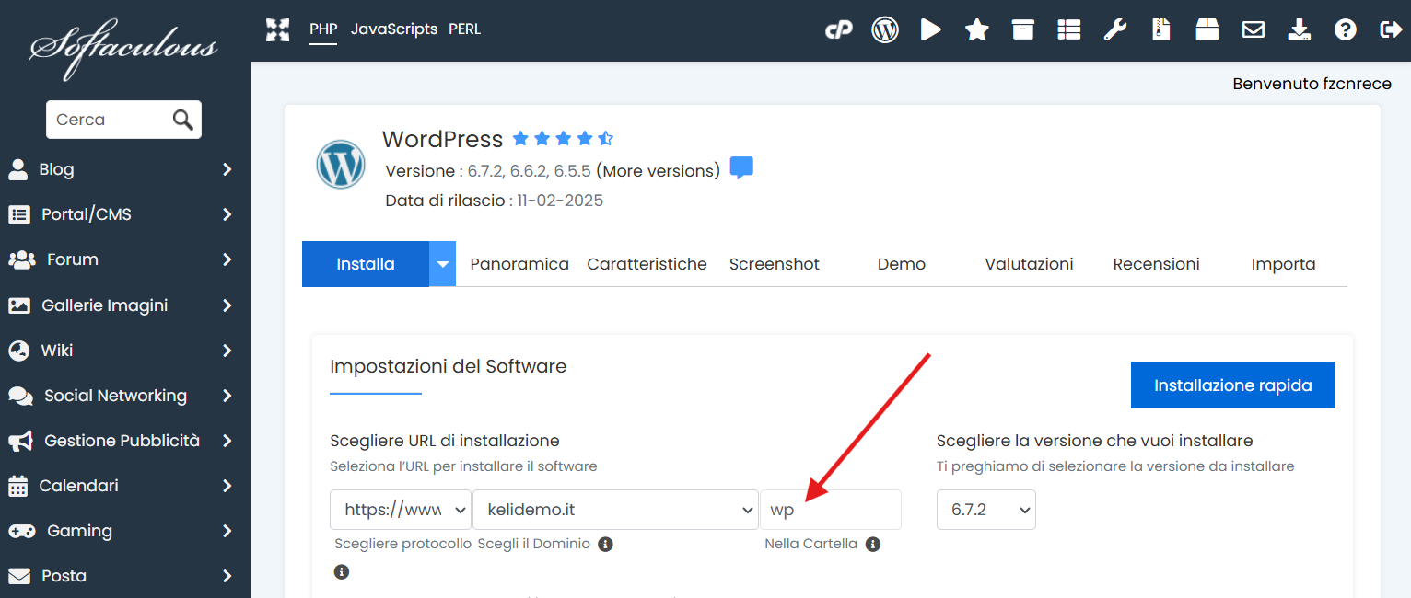Open the 6.7.2 version dropdown
Screen dimensions: 1411x598
tap(986, 510)
